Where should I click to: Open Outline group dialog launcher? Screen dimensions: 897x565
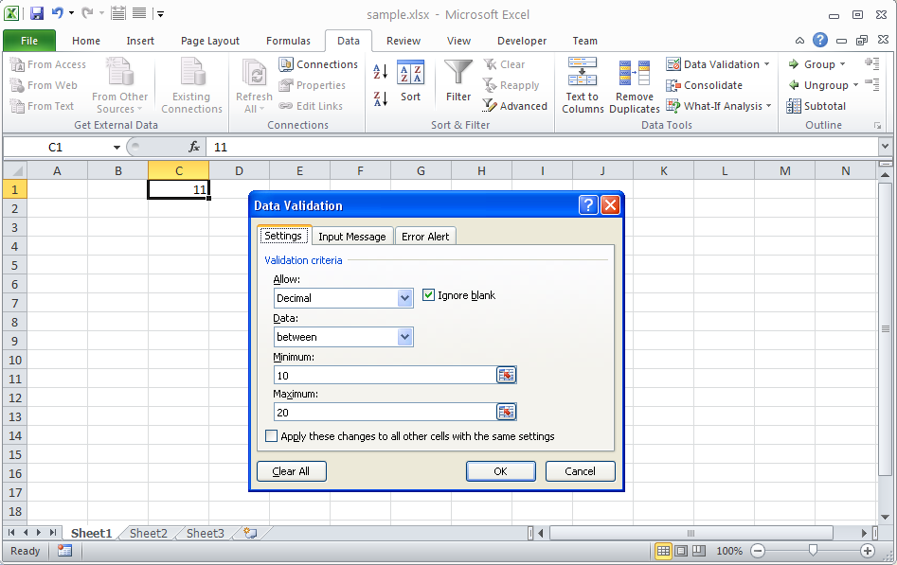[877, 125]
